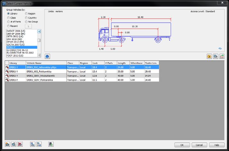This screenshot has height=151, width=229.
Task: Click the delete vehicle icon with red X
Action: [20, 144]
